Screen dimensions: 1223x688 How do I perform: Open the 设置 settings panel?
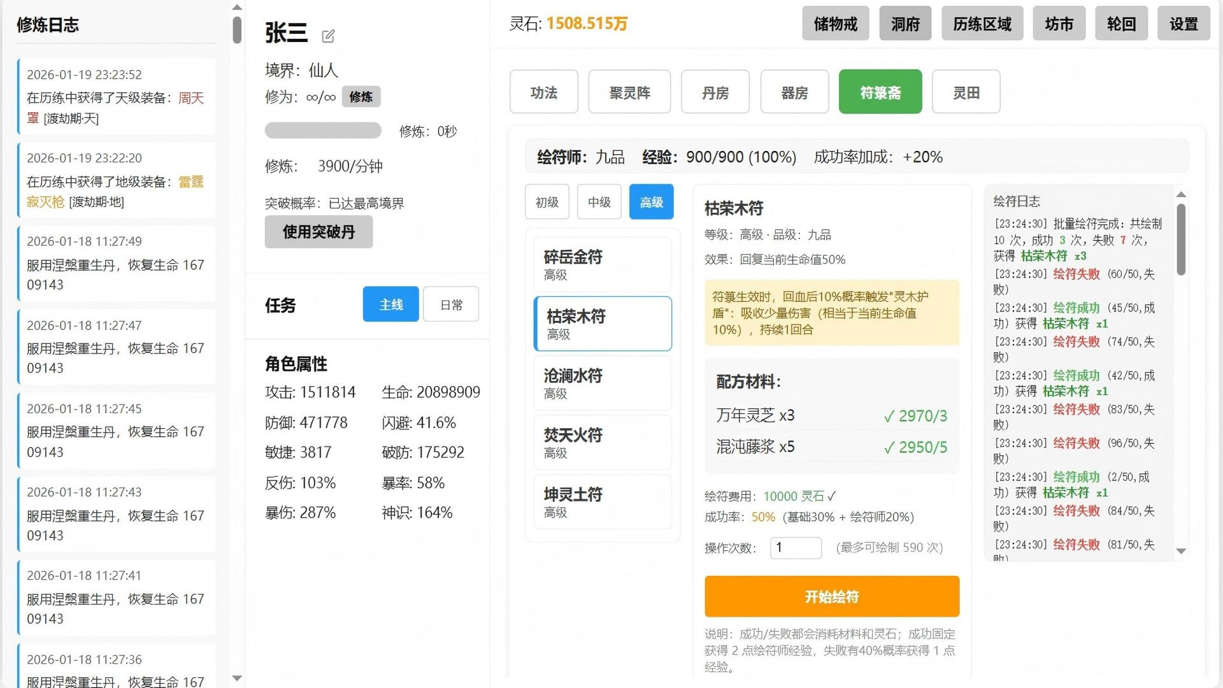1184,24
